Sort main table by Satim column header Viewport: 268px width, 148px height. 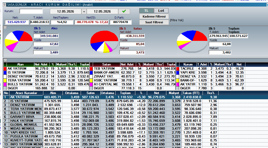pos(90,93)
